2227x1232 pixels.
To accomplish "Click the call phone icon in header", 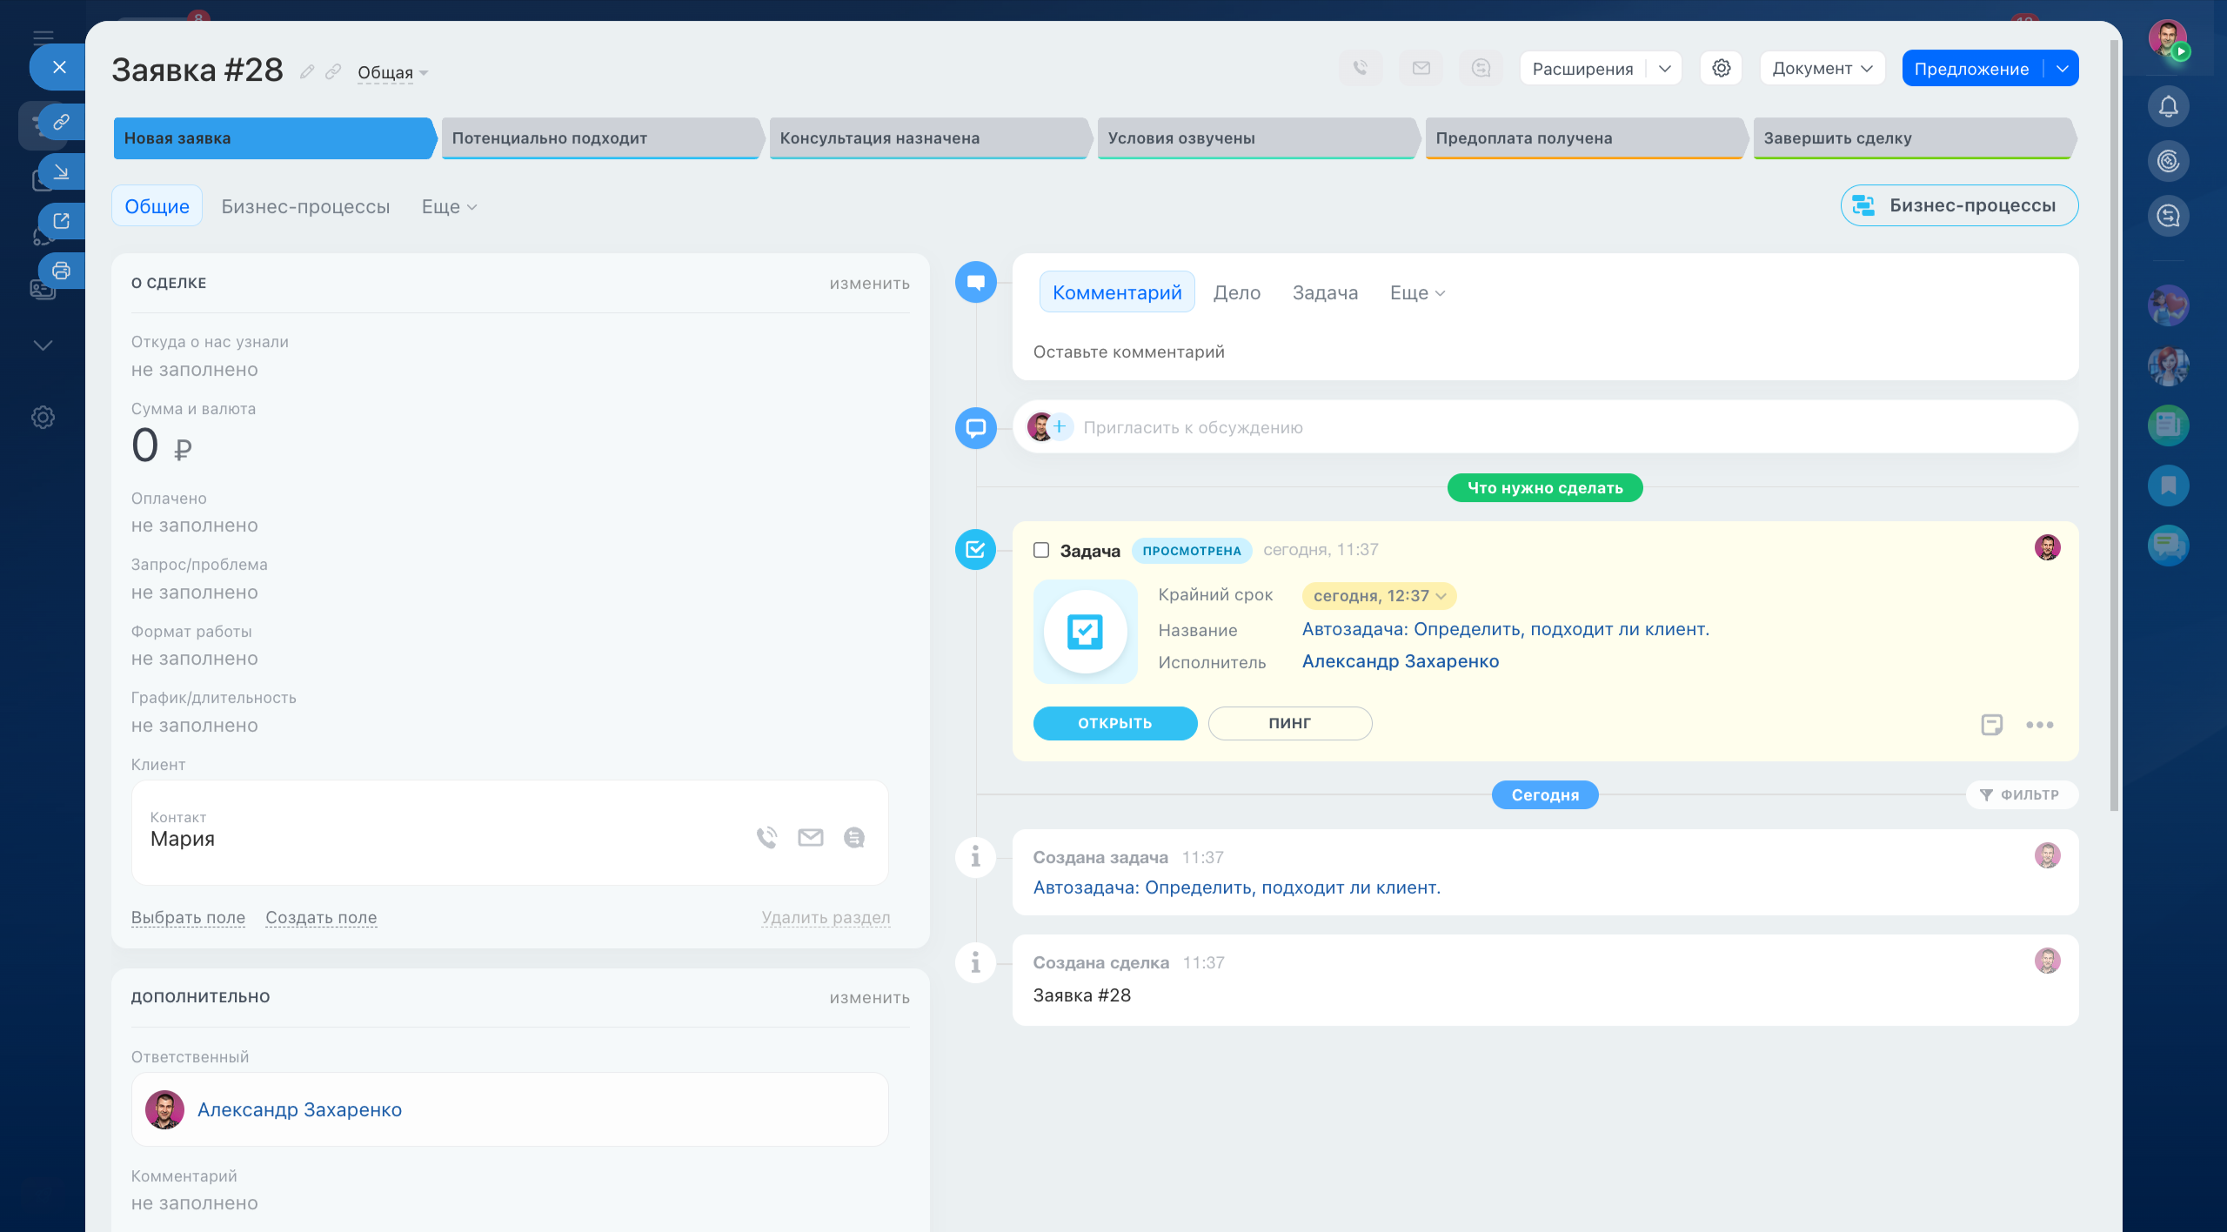I will point(1361,68).
